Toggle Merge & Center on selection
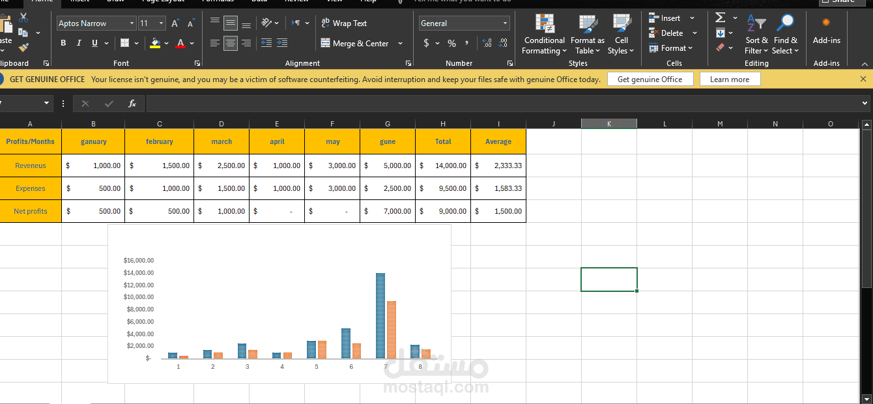This screenshot has width=873, height=404. (355, 43)
